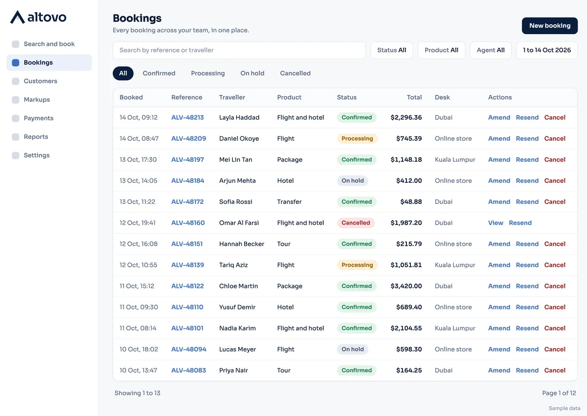Screen dimensions: 587x416
Task: Switch to the Confirmed tab
Action: point(159,73)
